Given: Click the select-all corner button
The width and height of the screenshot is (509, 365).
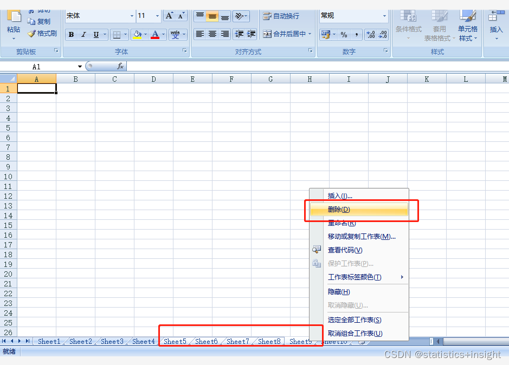Looking at the screenshot, I should tap(9, 79).
